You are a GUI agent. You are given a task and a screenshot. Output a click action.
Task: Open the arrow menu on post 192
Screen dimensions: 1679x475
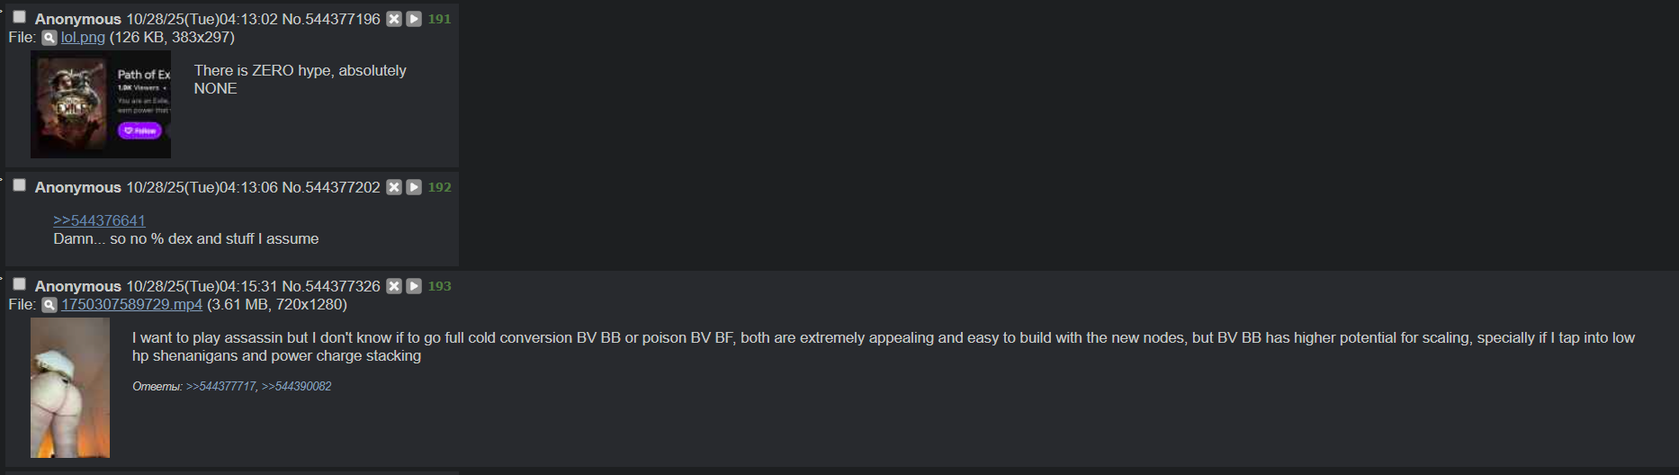pos(414,187)
